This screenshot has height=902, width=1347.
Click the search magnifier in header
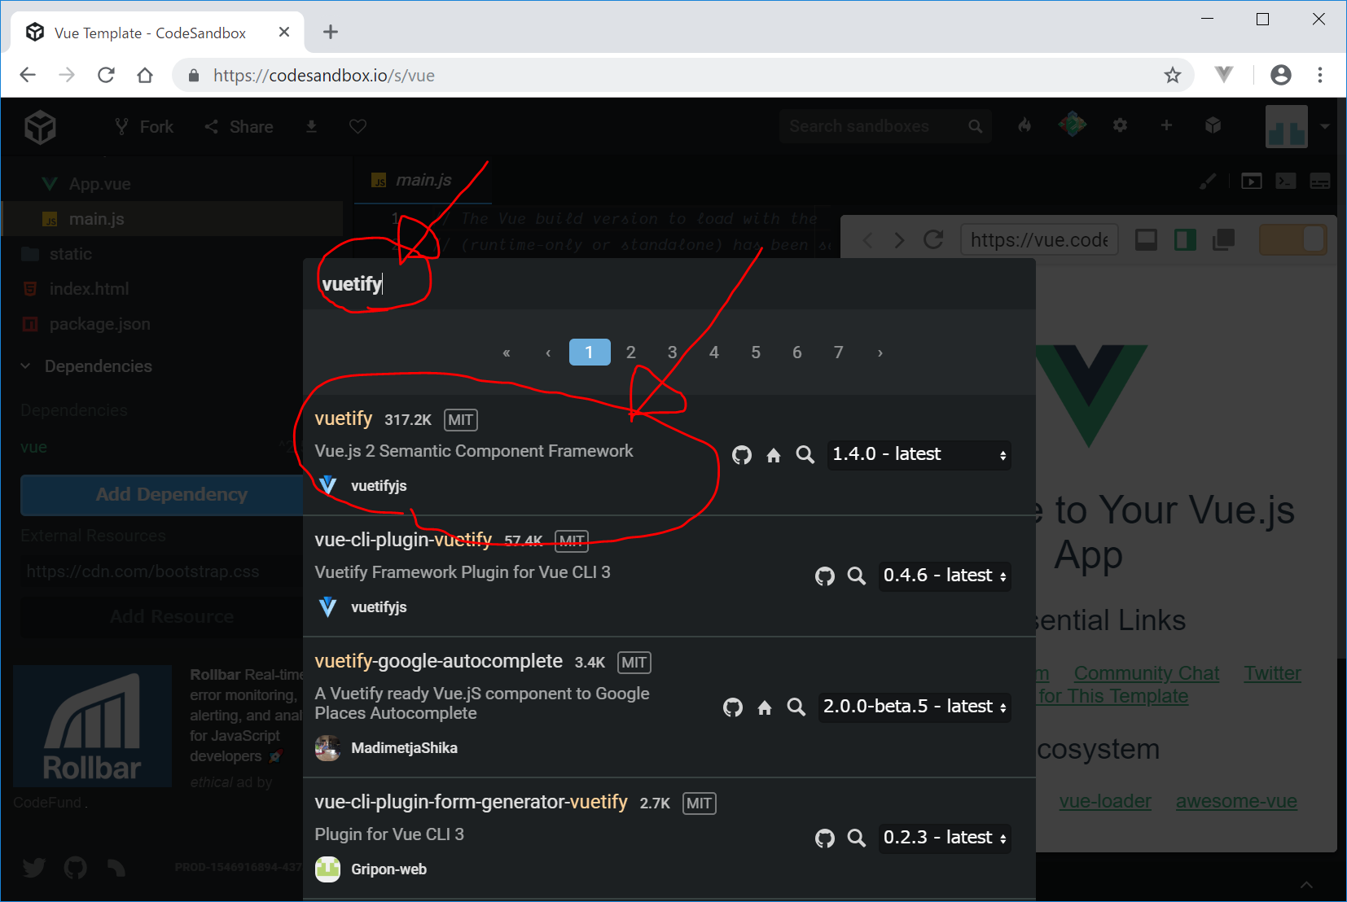coord(976,126)
